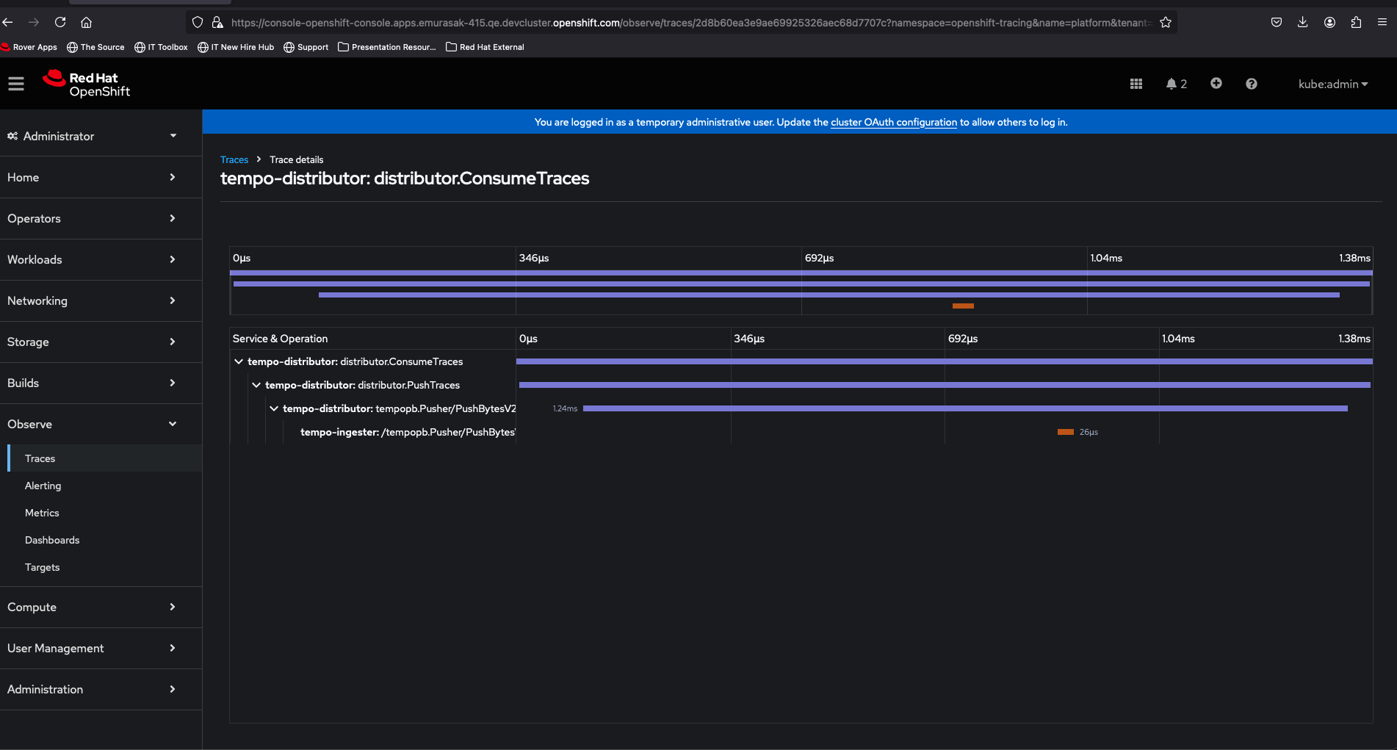
Task: Collapse the distributor.PushTraces span row
Action: pos(256,385)
